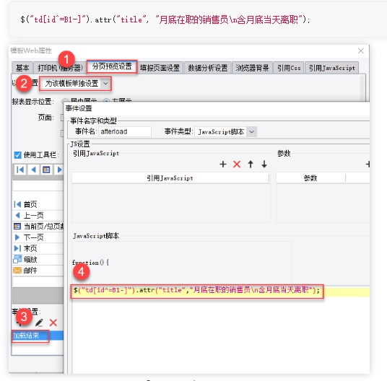The width and height of the screenshot is (387, 381).
Task: Delete the referenced JavaScript with red X
Action: tap(237, 164)
